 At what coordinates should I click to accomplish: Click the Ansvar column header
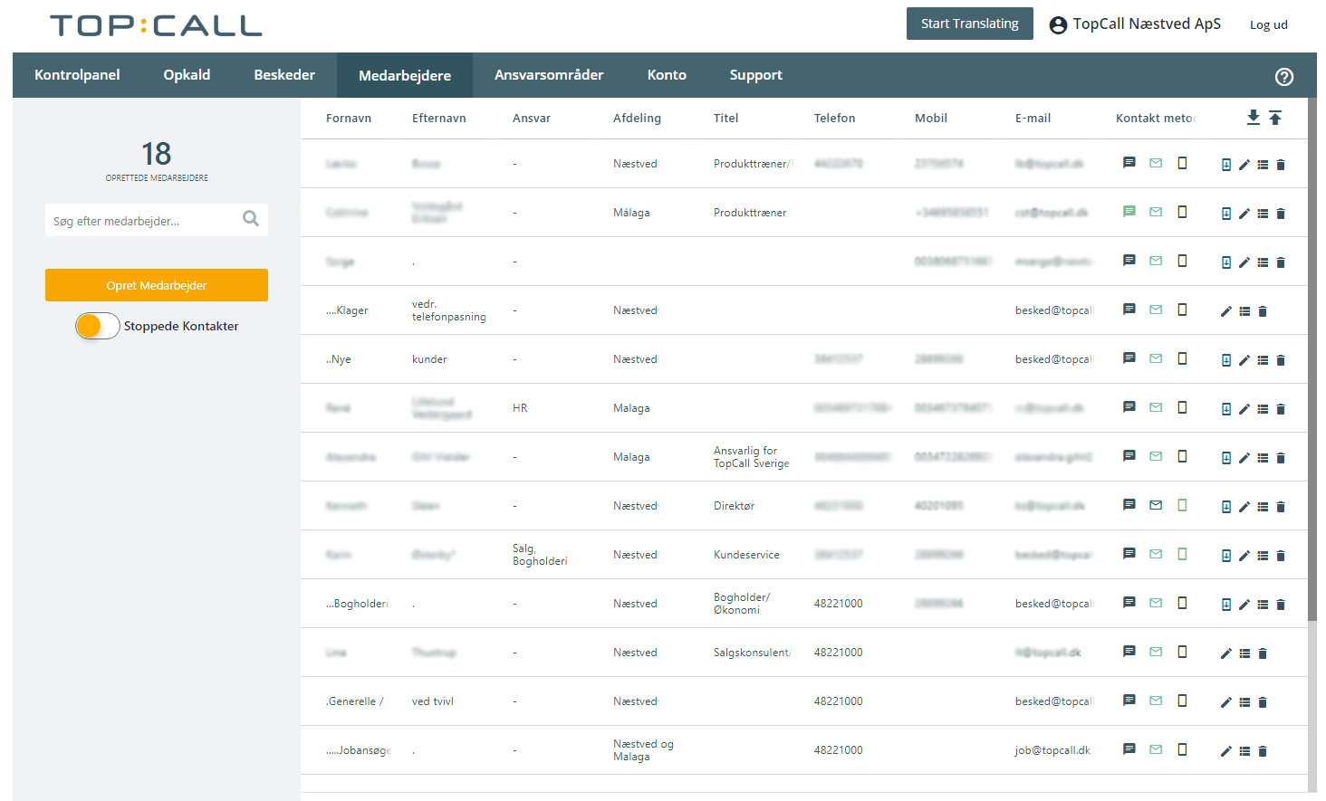coord(532,119)
